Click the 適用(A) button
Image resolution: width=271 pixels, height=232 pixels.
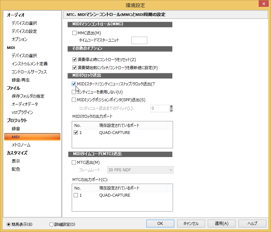(x=222, y=224)
